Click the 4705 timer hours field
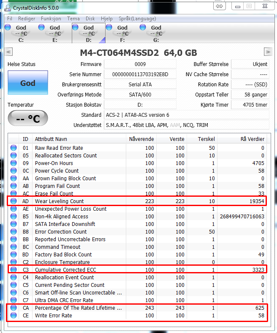Screen dimensions: 277x333 tap(250, 105)
